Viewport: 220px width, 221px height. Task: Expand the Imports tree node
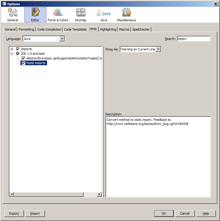[x=12, y=49]
